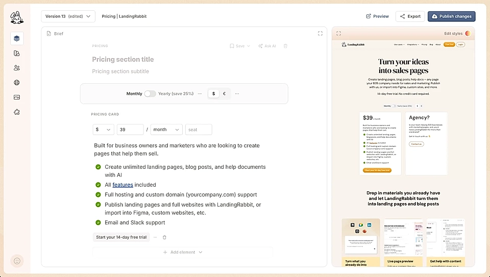Screen dimensions: 490x277
Task: Click the PRICING CARD label
Action: click(x=105, y=114)
